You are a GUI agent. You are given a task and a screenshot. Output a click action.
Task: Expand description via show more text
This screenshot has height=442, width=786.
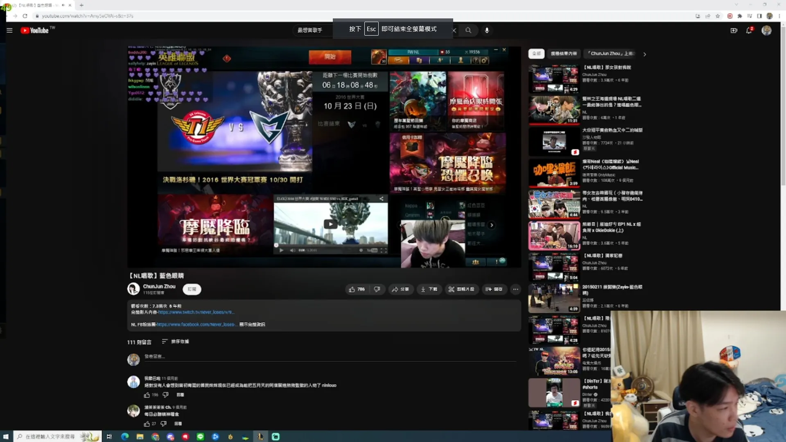click(x=252, y=325)
